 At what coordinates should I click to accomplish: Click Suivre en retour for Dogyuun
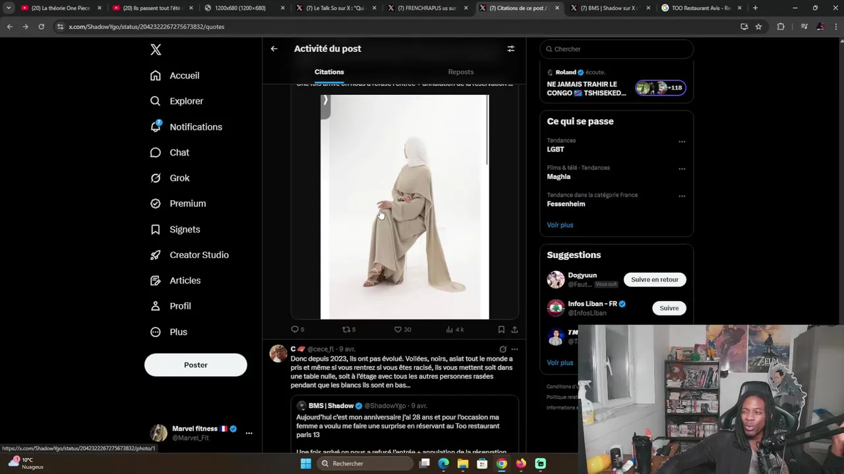[655, 280]
